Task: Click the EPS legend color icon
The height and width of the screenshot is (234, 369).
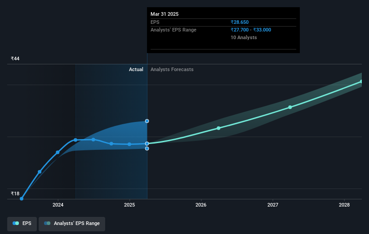Action: coord(16,223)
